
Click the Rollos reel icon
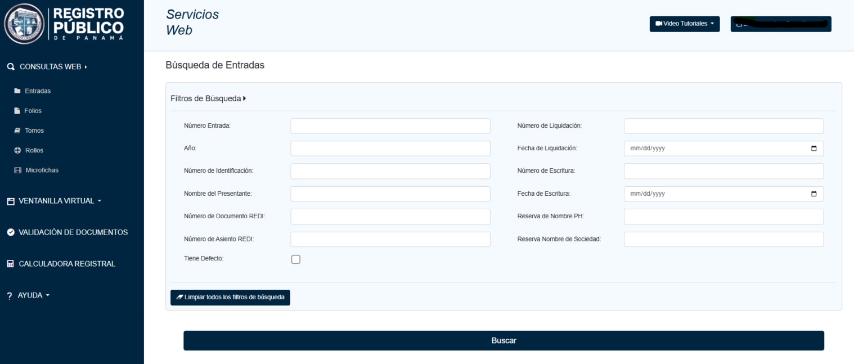pyautogui.click(x=17, y=150)
